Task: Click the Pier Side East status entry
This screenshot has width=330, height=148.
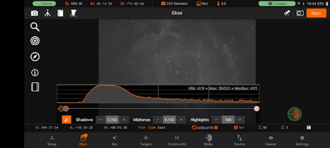Action: pos(152,127)
